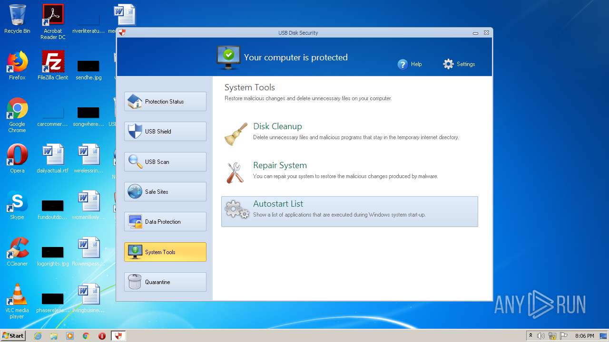Select the FileZilla Client desktop shortcut
This screenshot has width=609, height=342.
click(x=53, y=66)
